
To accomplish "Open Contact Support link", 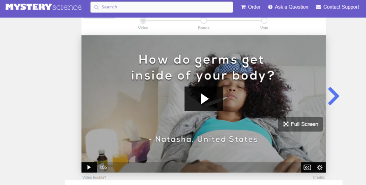I will point(337,7).
